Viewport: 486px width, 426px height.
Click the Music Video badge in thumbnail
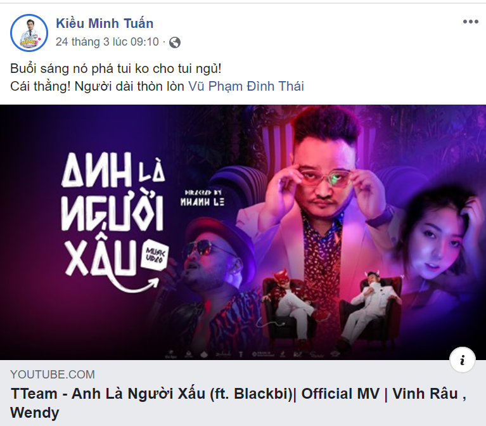(x=155, y=255)
